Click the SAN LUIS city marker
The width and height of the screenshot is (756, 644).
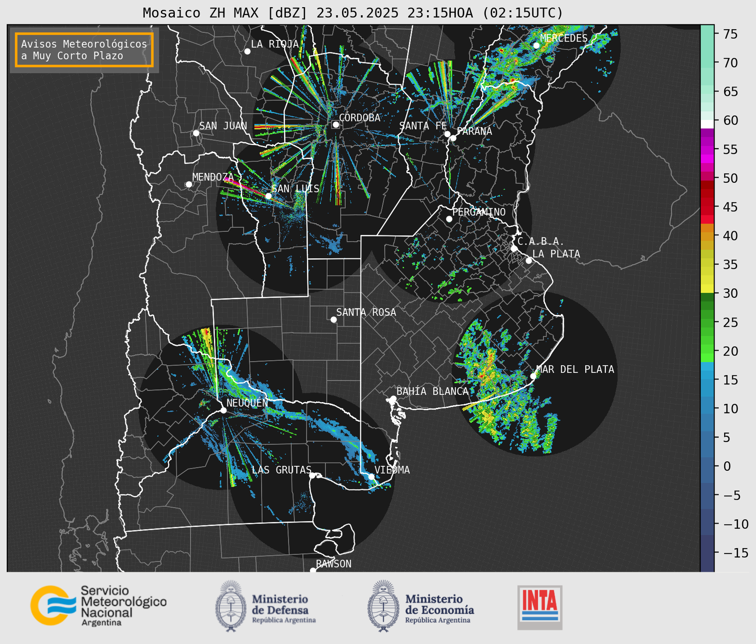pyautogui.click(x=268, y=196)
